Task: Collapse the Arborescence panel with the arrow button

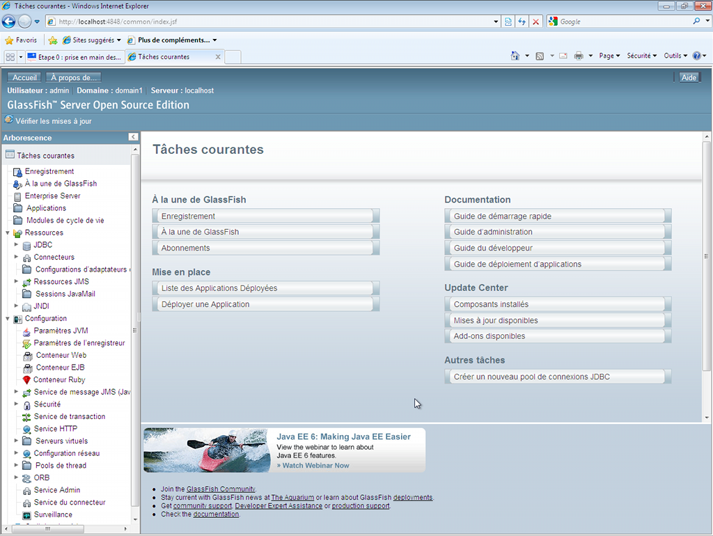Action: (133, 138)
